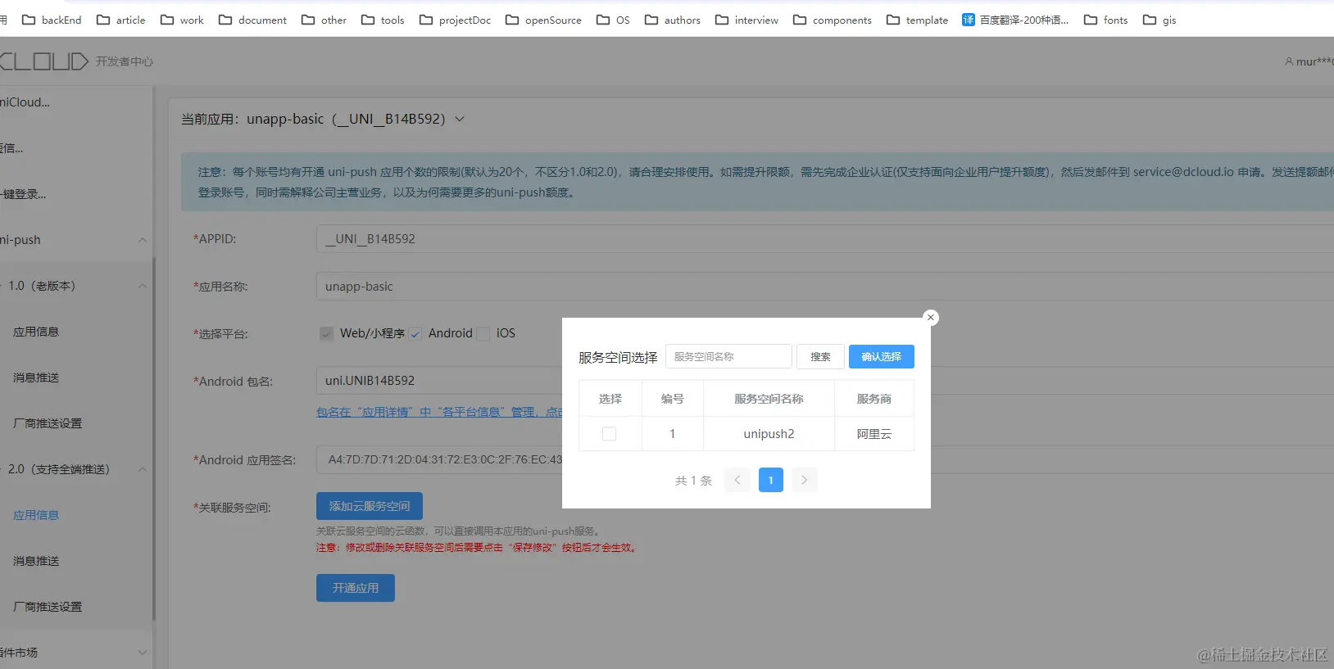Click the 选择 column header
This screenshot has width=1334, height=669.
[x=610, y=399]
